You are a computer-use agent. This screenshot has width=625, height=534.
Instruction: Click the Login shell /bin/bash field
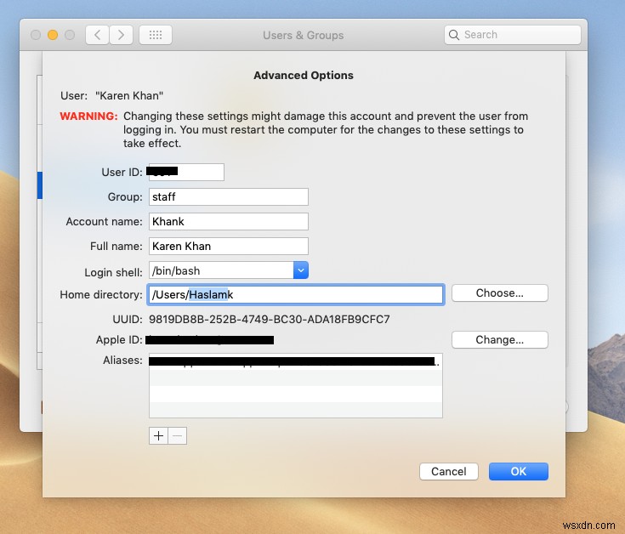coord(221,270)
